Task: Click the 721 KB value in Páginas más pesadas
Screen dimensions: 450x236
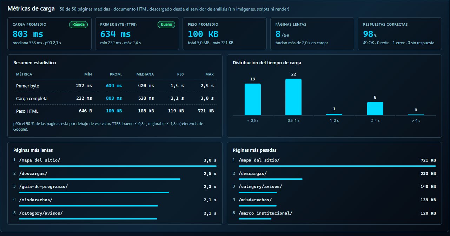Action: pyautogui.click(x=428, y=160)
